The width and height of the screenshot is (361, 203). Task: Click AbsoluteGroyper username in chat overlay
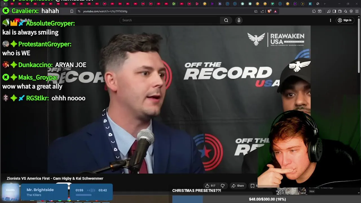(x=50, y=23)
